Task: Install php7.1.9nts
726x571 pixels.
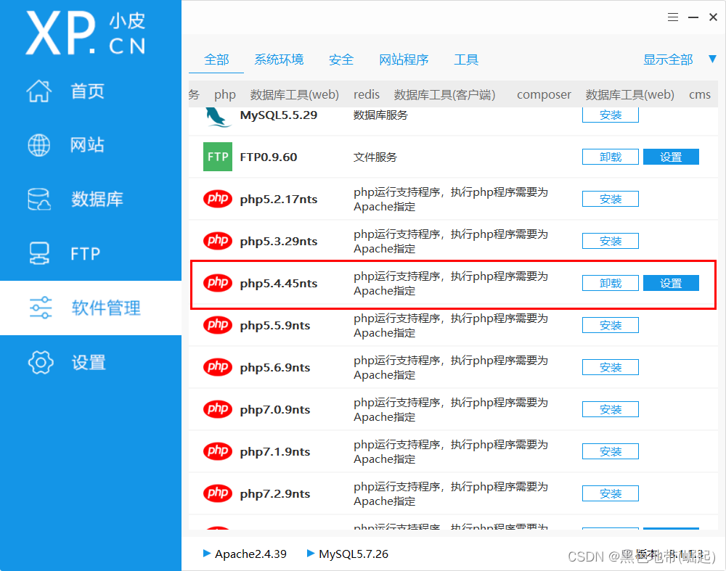Action: point(611,451)
